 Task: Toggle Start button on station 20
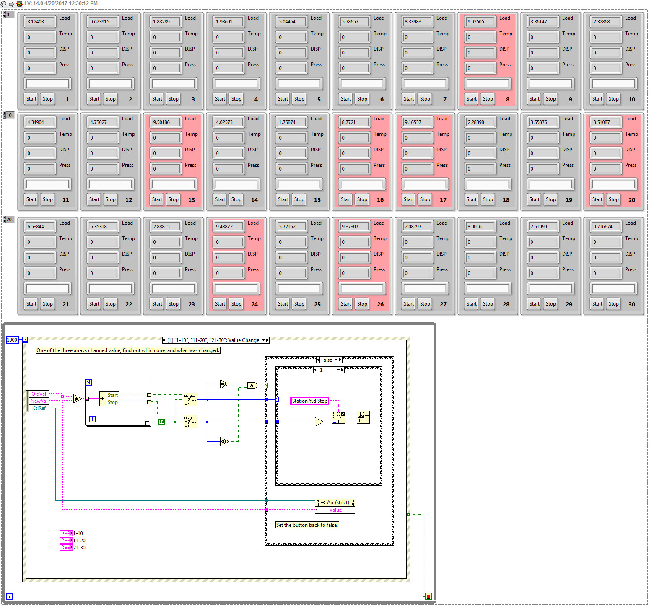coord(597,199)
